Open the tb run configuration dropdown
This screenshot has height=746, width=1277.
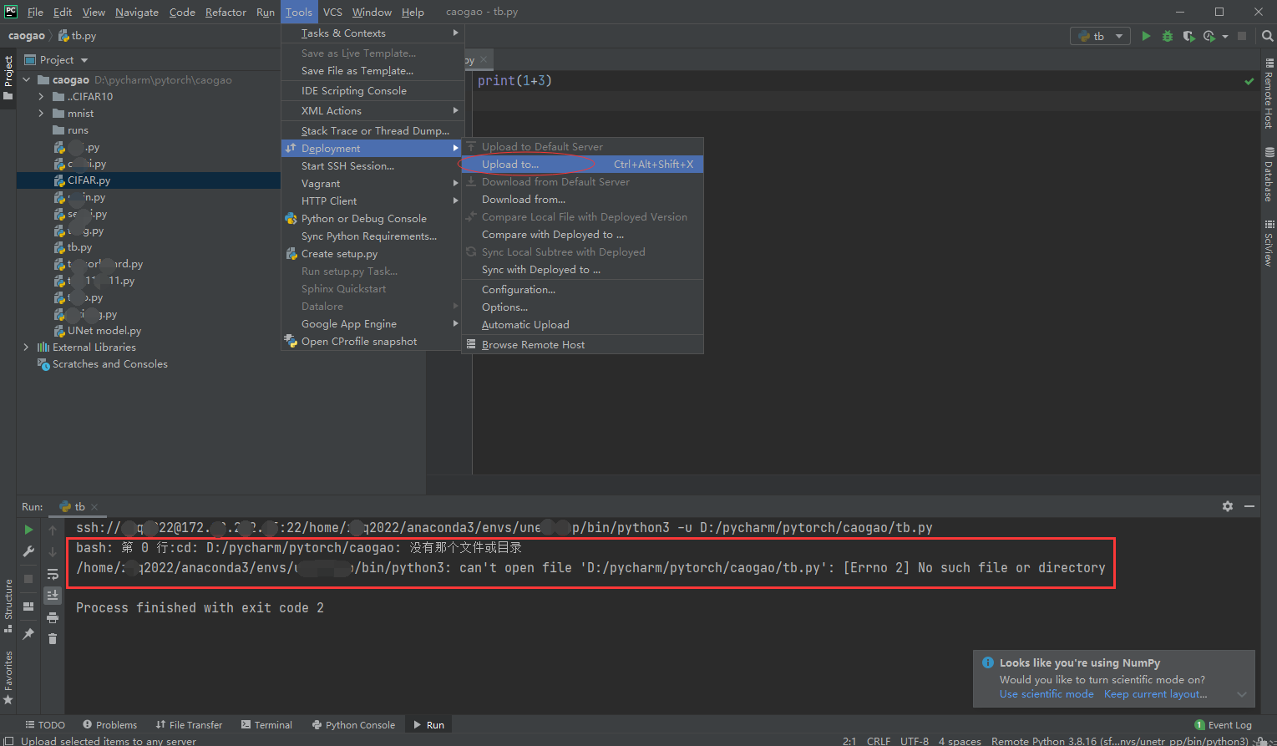point(1100,36)
